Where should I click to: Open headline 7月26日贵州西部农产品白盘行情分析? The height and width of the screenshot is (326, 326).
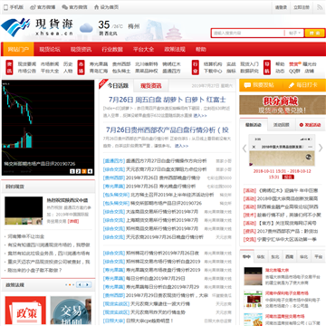[168, 130]
